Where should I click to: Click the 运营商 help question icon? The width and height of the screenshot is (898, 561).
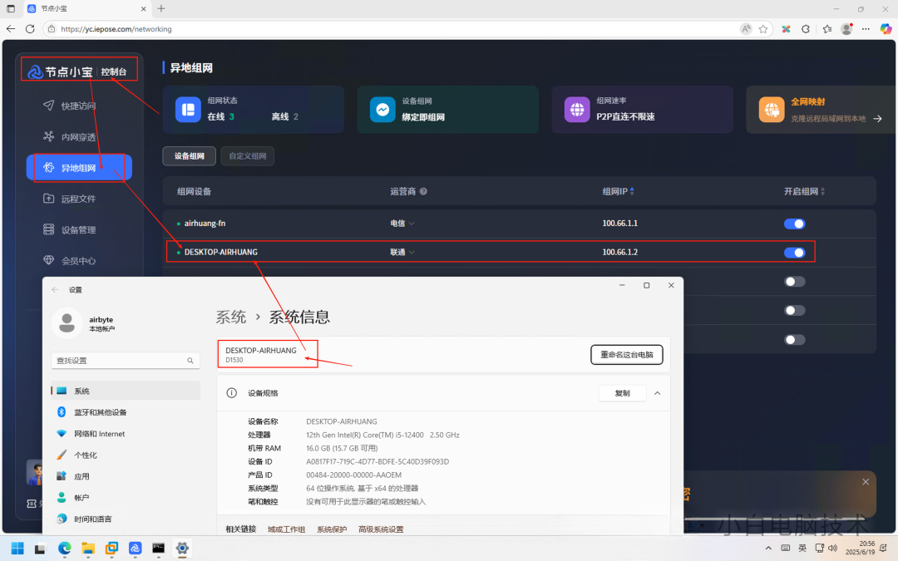pos(423,191)
